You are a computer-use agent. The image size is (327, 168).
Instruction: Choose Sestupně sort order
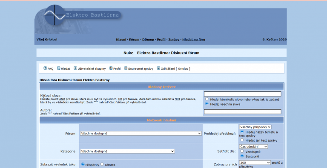tap(242, 156)
